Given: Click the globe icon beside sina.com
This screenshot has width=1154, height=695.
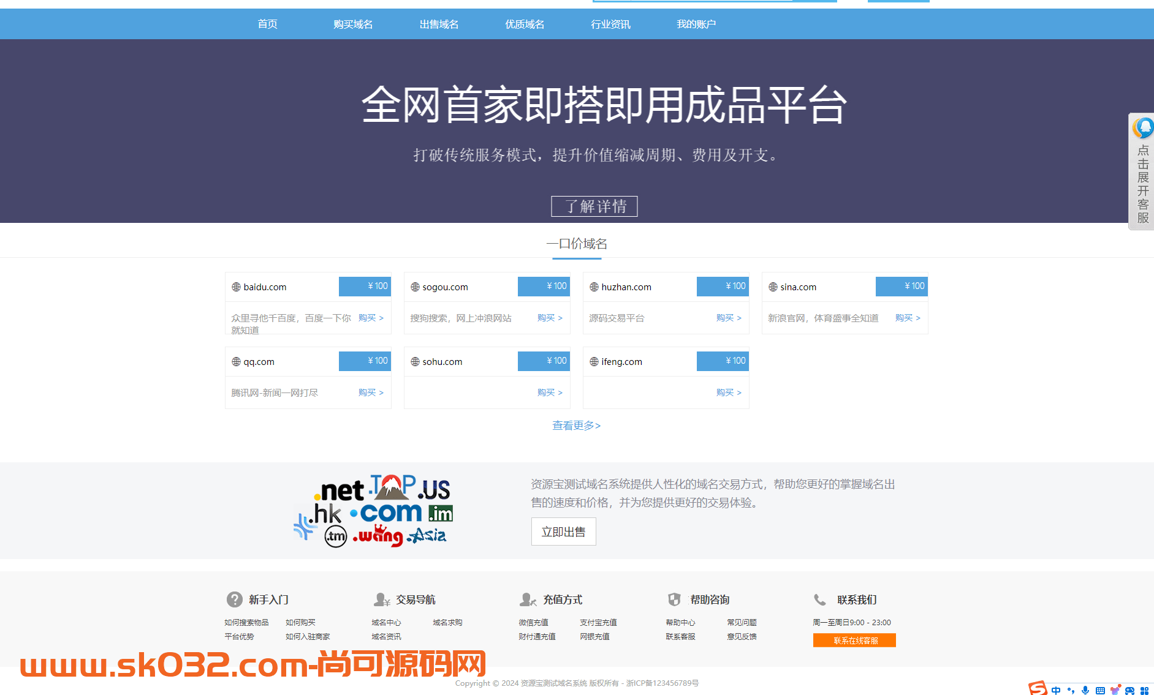Looking at the screenshot, I should [x=773, y=287].
